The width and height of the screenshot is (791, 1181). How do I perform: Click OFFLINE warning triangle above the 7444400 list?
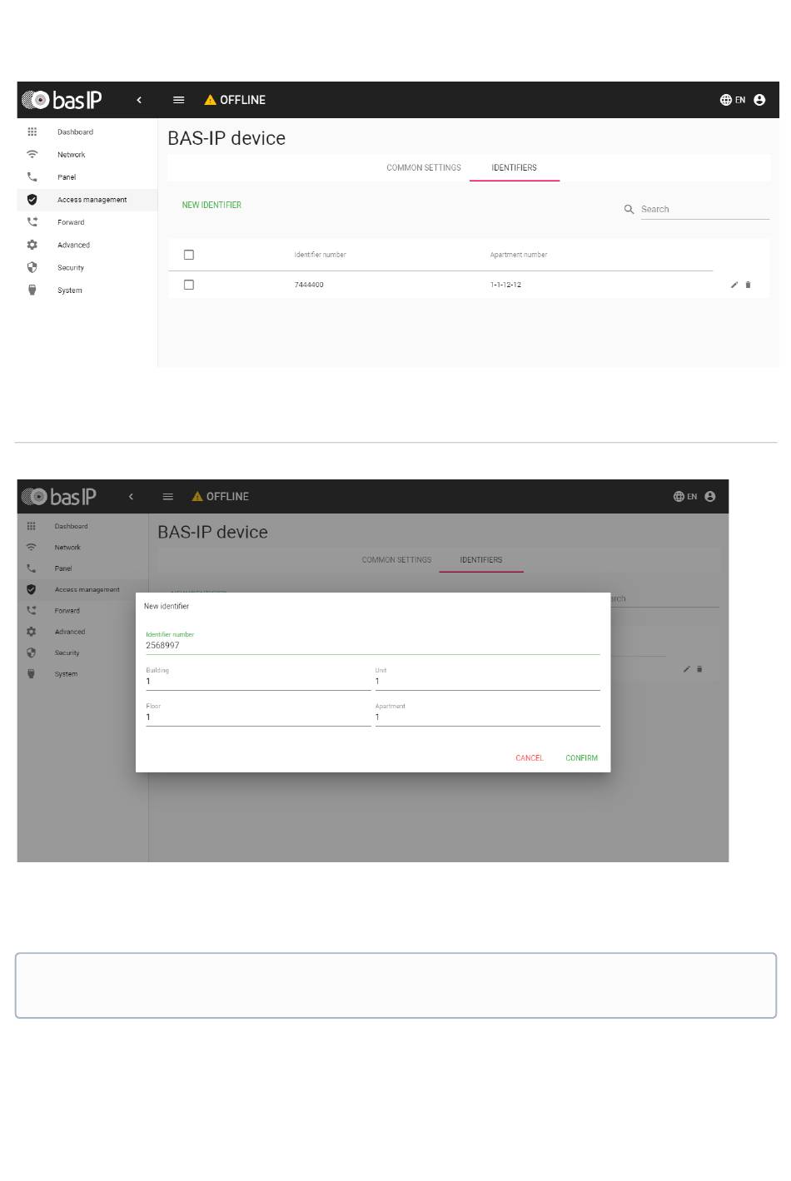tap(211, 100)
